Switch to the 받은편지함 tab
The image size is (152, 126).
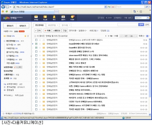pyautogui.click(x=40, y=25)
